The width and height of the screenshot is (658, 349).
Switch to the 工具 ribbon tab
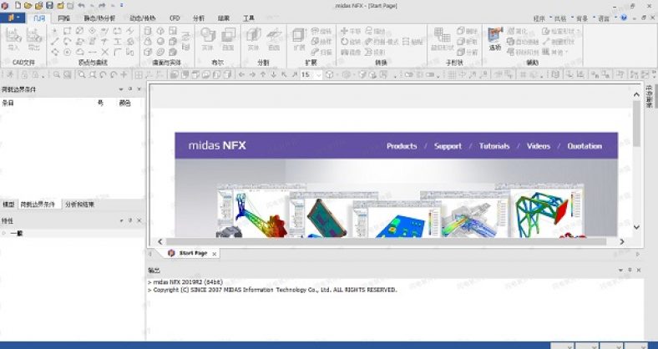coord(249,18)
